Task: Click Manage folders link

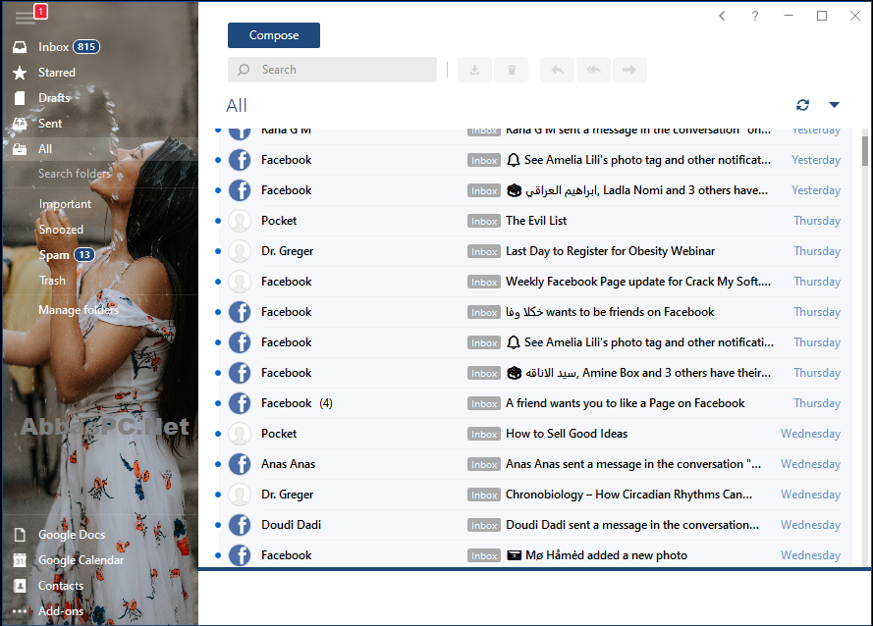Action: (x=79, y=310)
